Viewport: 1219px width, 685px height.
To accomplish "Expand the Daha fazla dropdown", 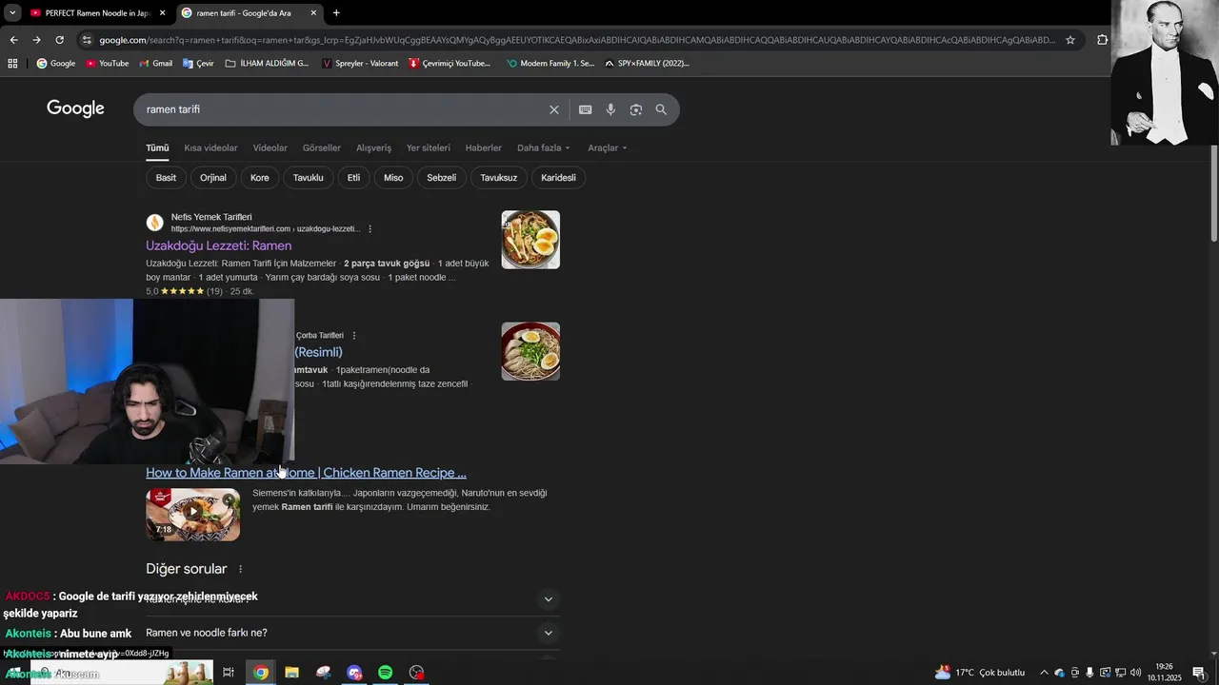I will click(x=543, y=147).
